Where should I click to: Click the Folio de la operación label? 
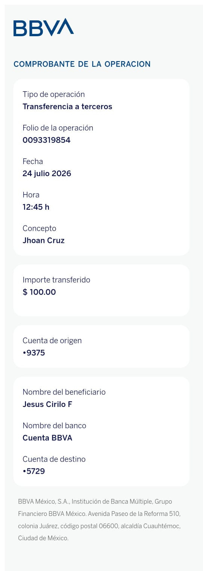click(x=58, y=128)
